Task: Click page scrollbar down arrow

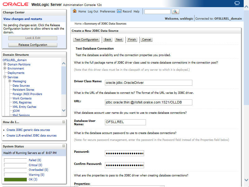Action: pos(246,180)
